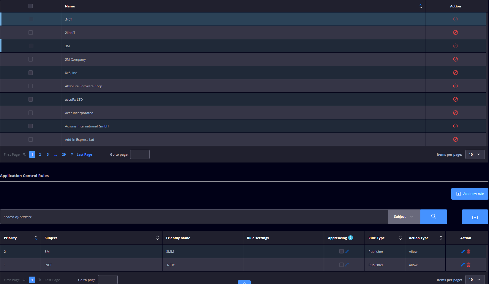Delete the 3M rule
The width and height of the screenshot is (489, 284).
469,251
